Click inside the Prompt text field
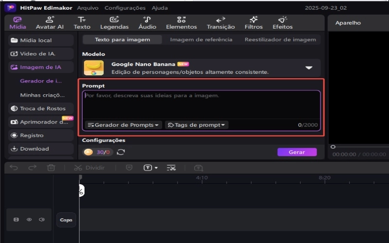 pyautogui.click(x=201, y=104)
